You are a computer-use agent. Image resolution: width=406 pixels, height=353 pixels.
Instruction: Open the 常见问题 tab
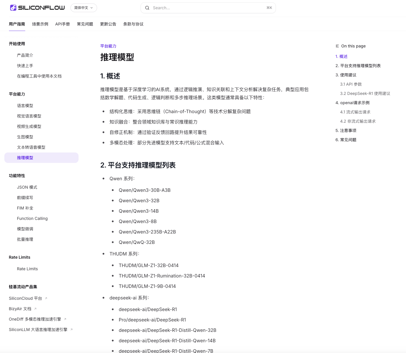(85, 24)
